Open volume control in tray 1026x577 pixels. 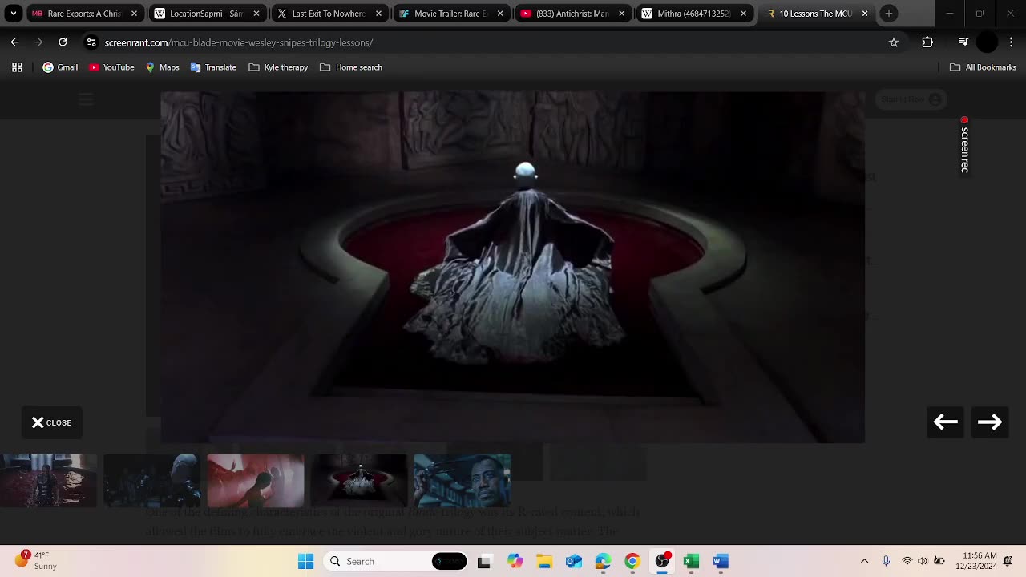point(923,561)
